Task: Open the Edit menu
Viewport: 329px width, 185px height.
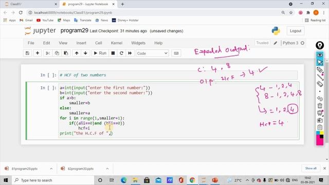Action: (x=46, y=43)
